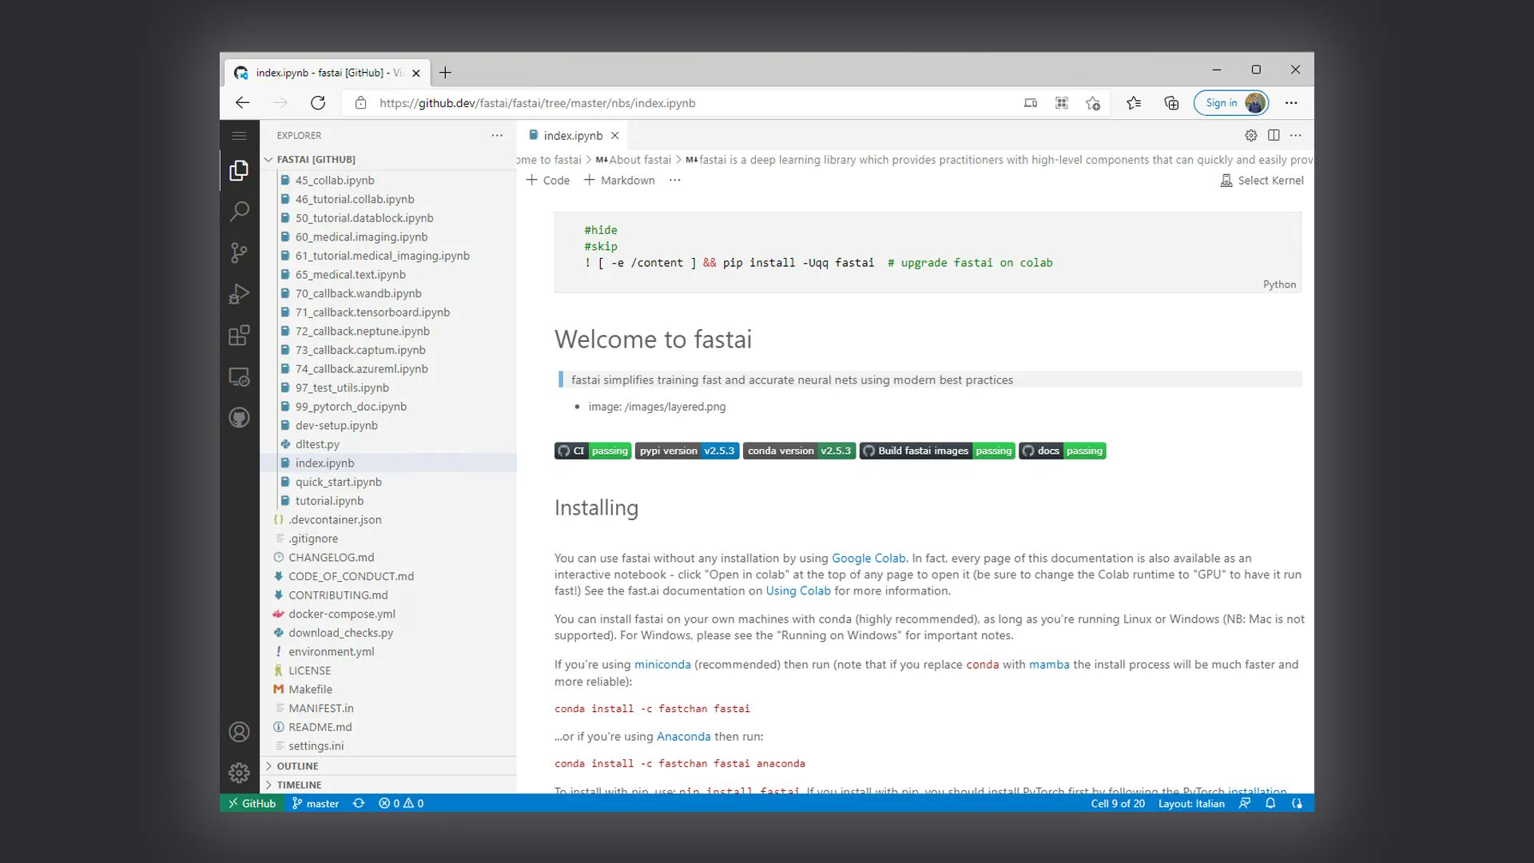Collapse the FASTAI [GITHUB] folder section
The height and width of the screenshot is (863, 1534).
pyautogui.click(x=316, y=160)
